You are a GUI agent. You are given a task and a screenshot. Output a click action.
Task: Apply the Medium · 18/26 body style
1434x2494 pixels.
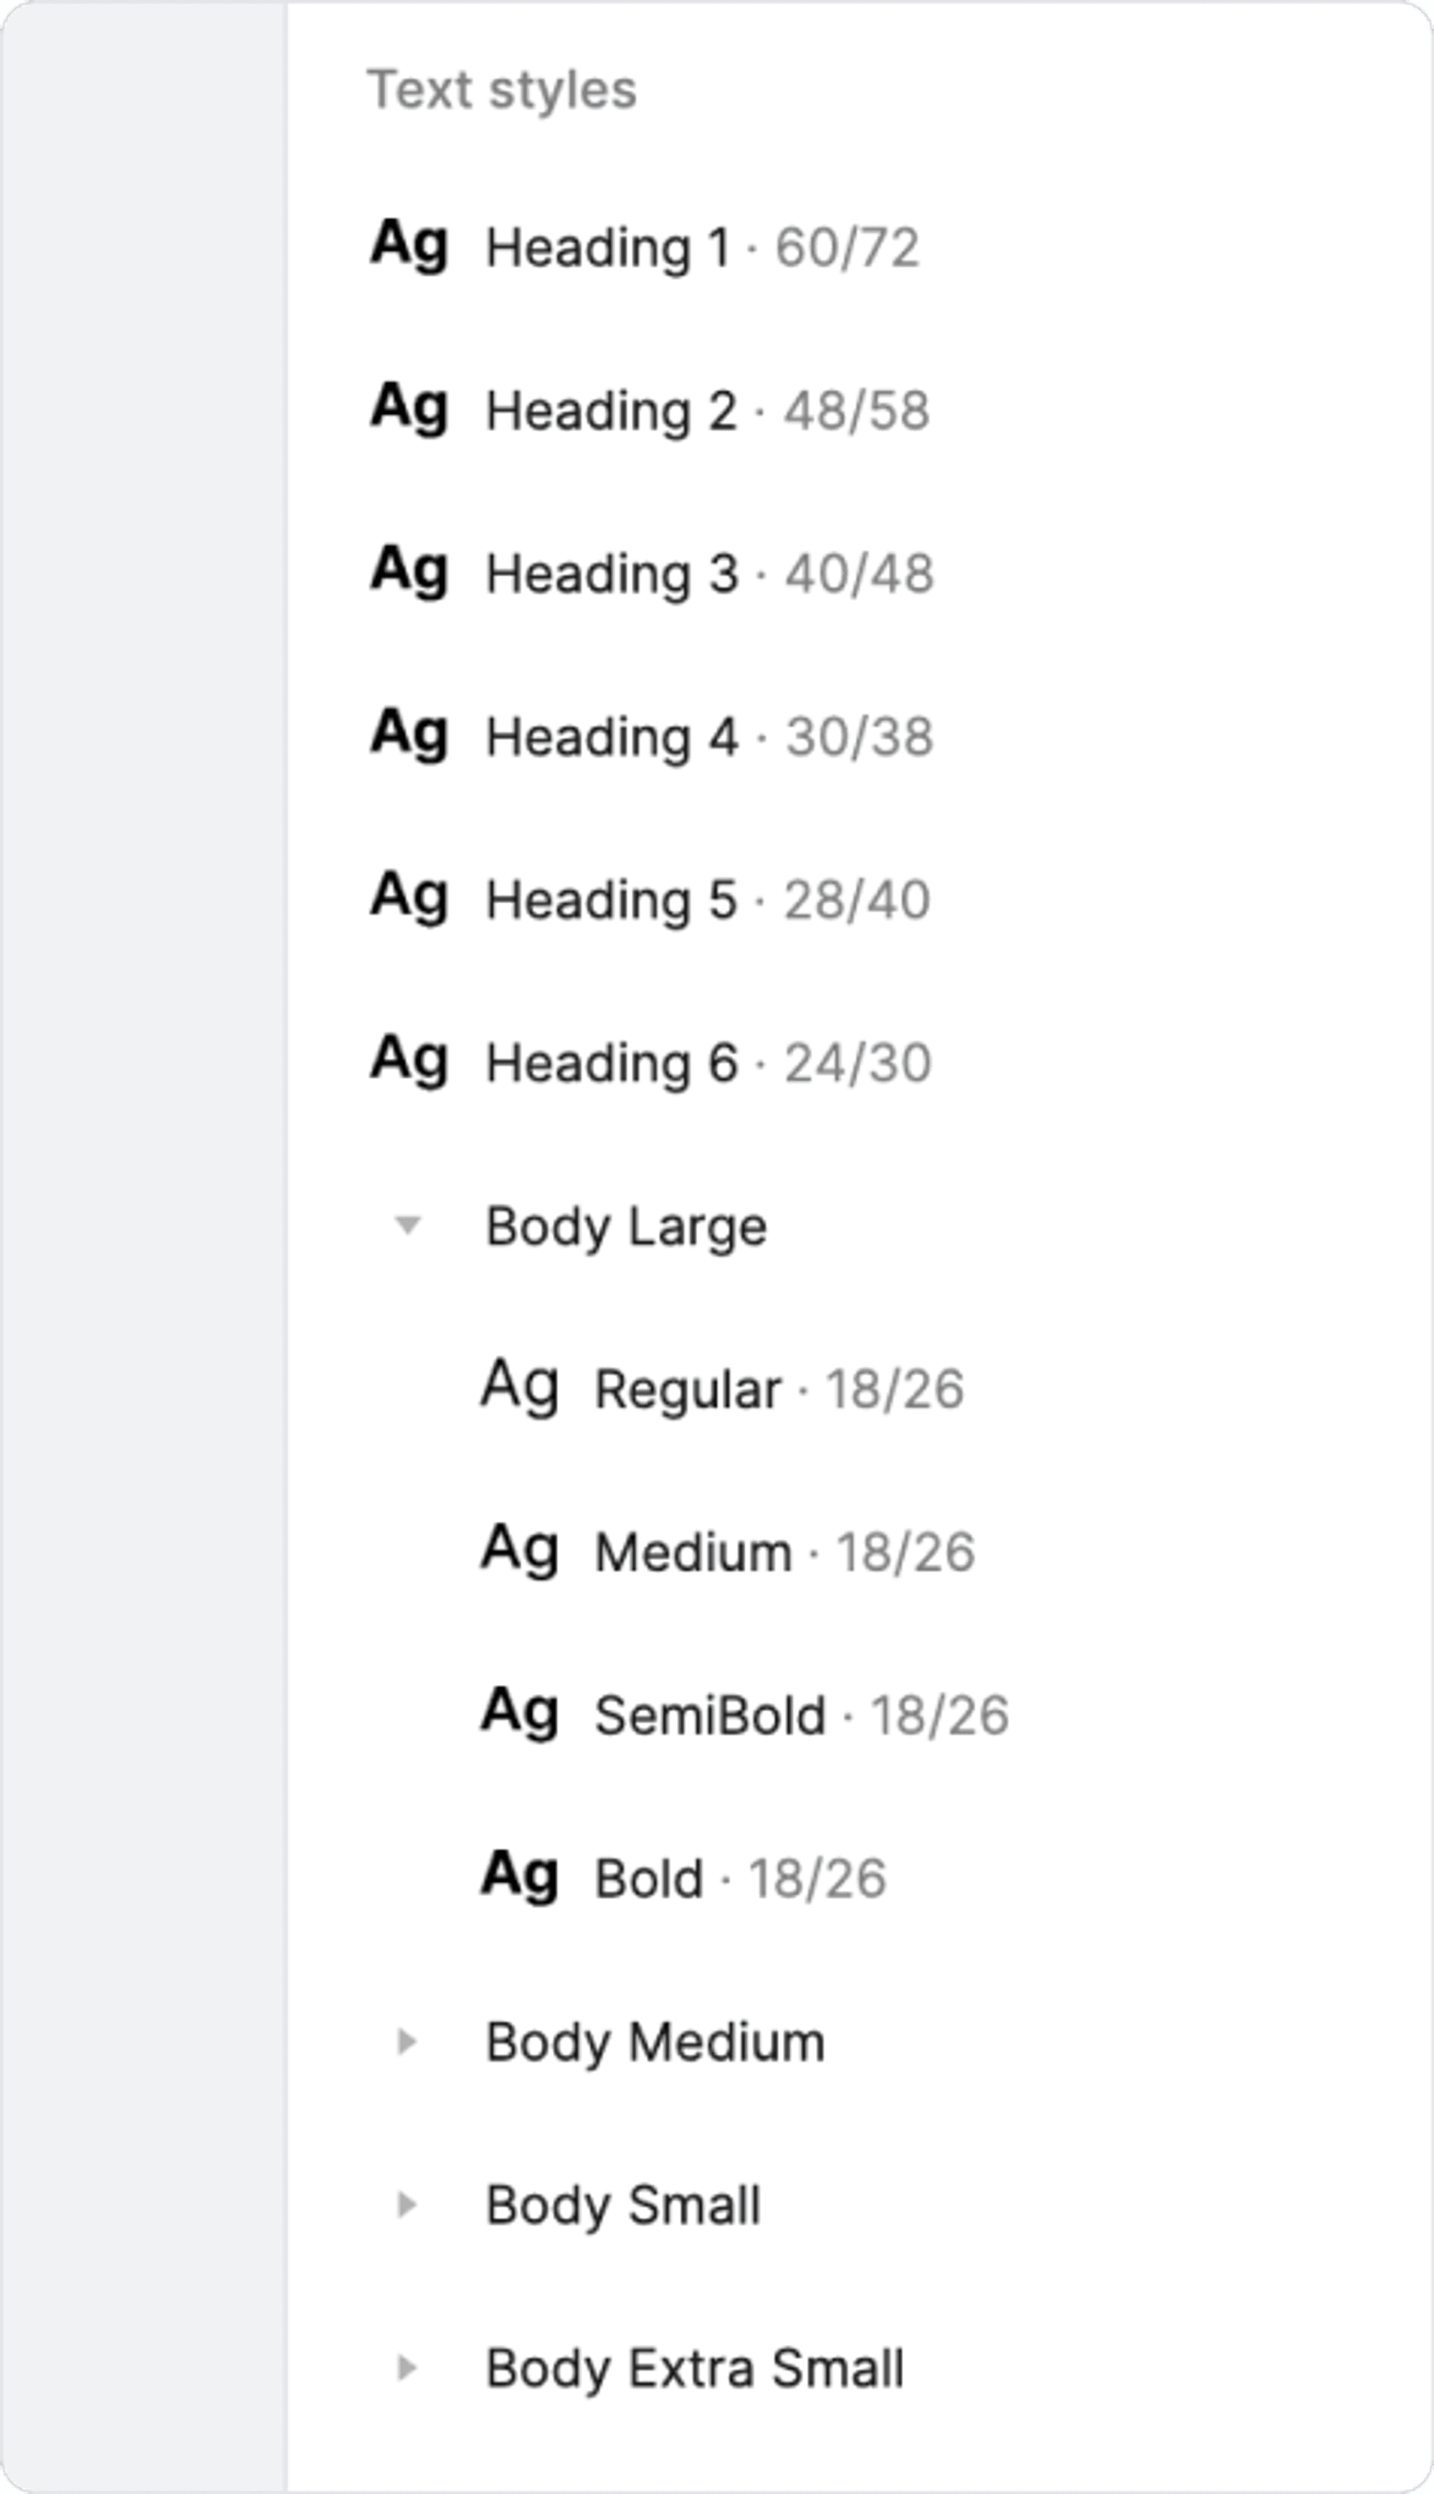tap(784, 1552)
